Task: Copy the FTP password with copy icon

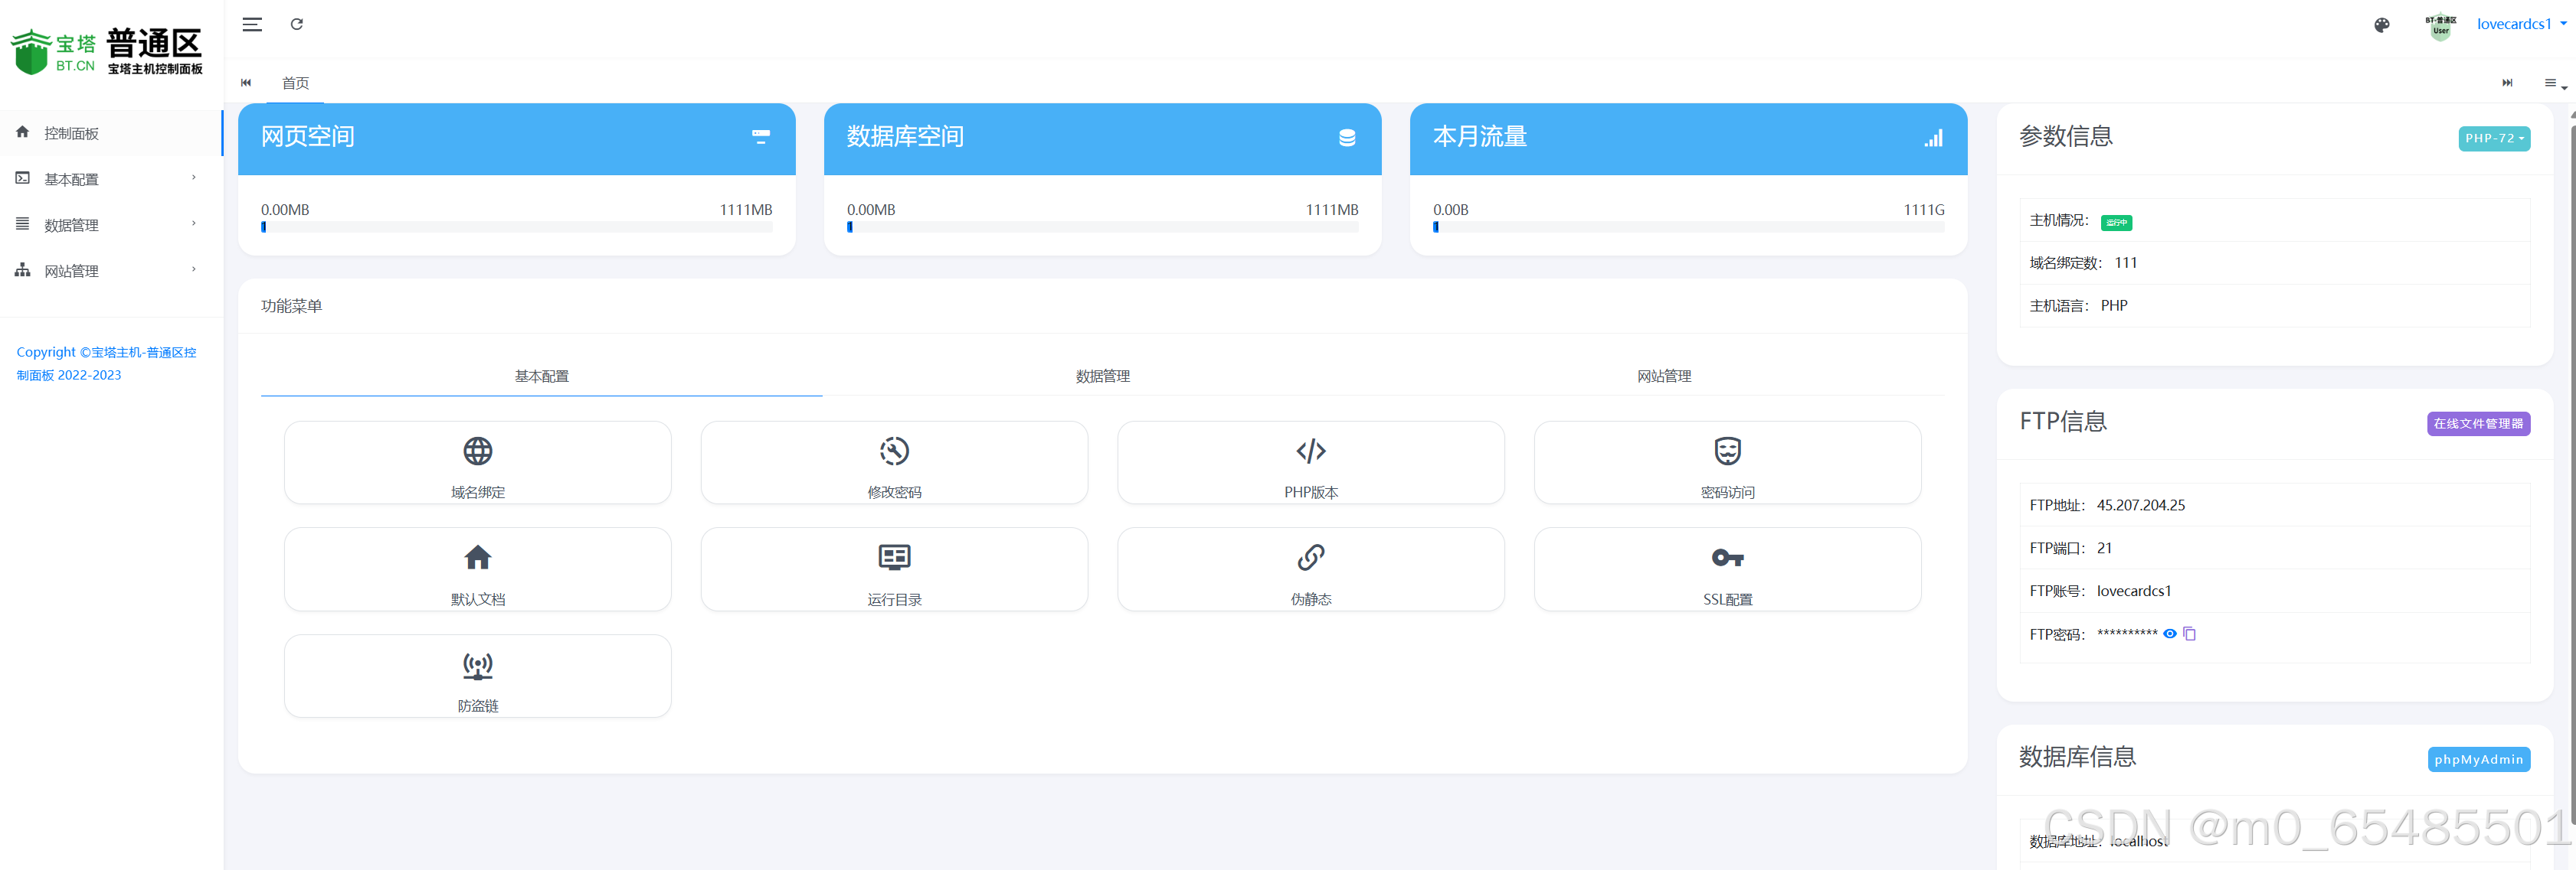Action: coord(2189,634)
